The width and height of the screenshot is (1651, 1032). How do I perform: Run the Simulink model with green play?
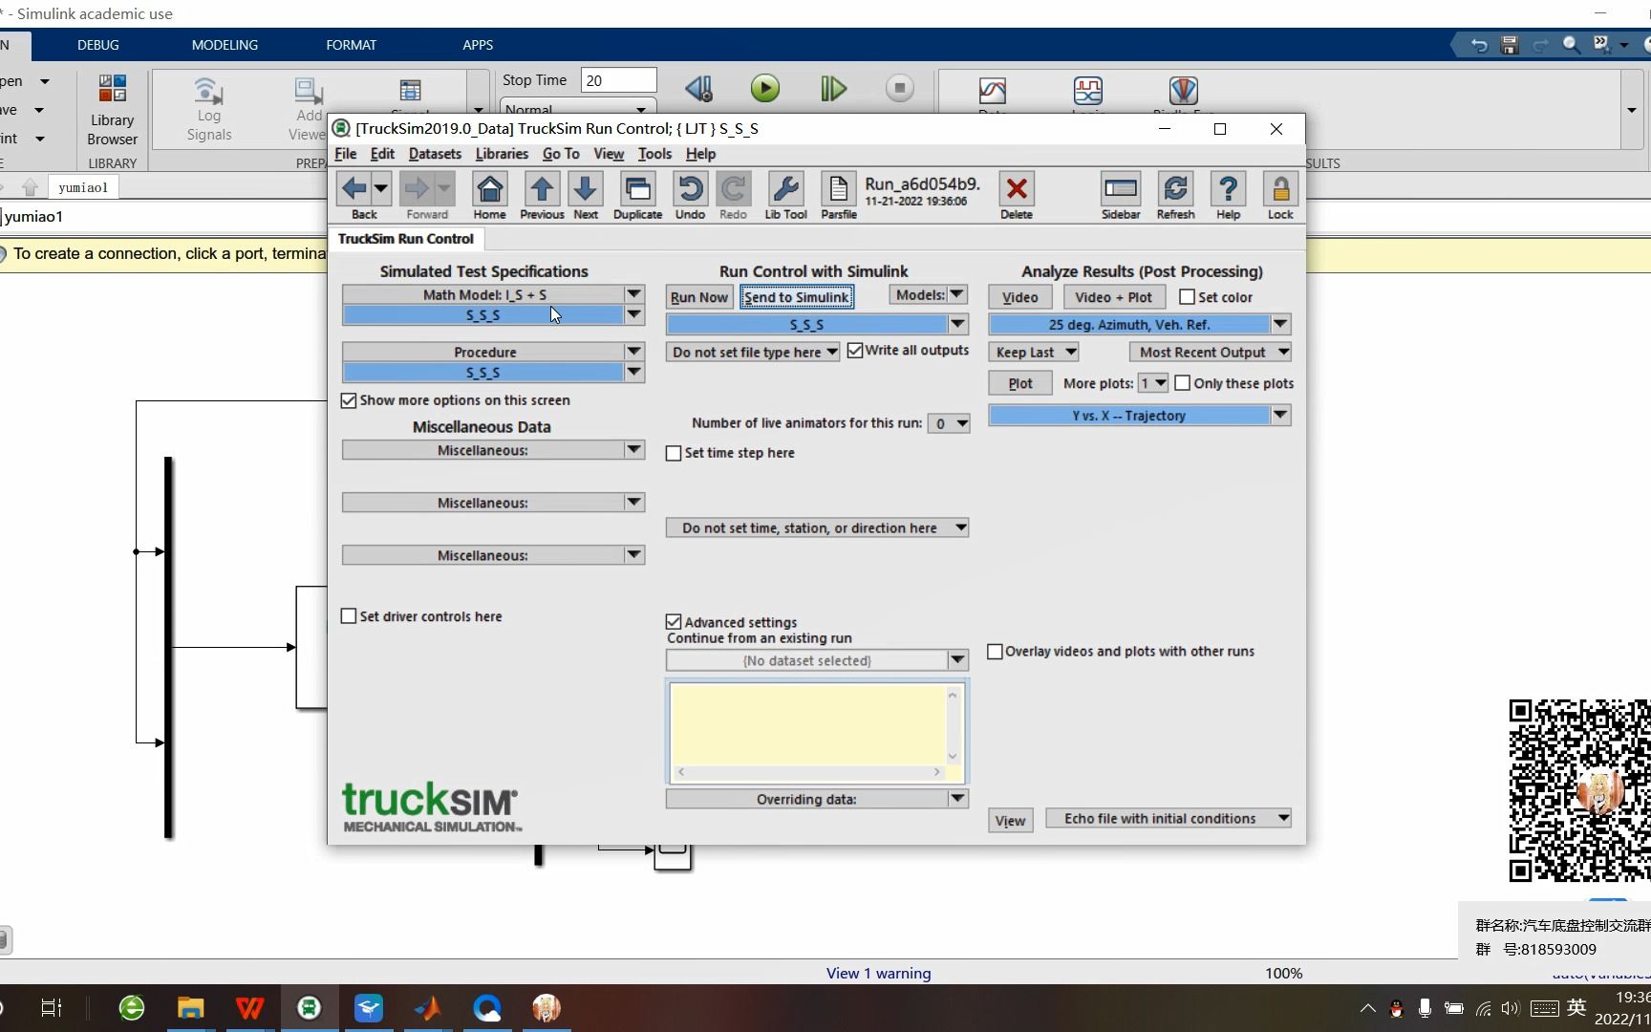click(x=764, y=89)
